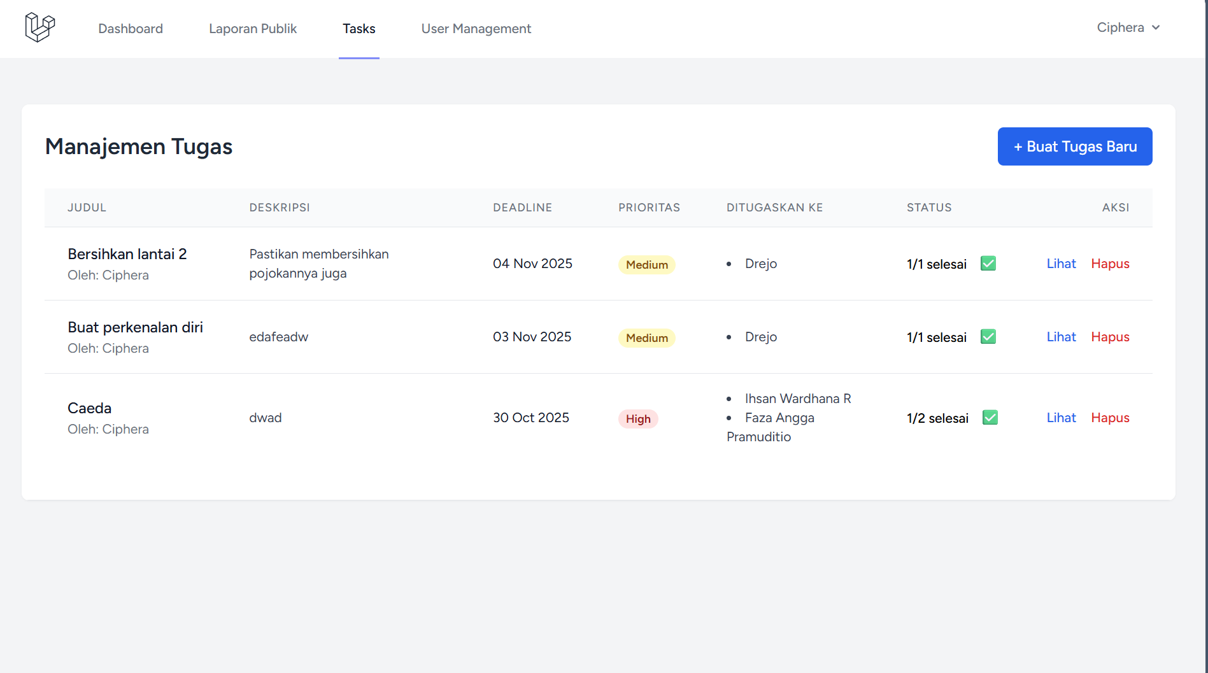Click the PRIORITAS column header
The width and height of the screenshot is (1208, 673).
(x=650, y=208)
